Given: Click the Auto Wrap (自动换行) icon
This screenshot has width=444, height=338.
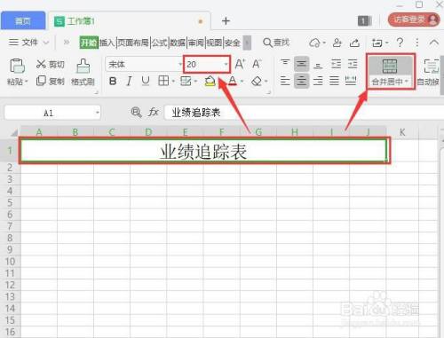Looking at the screenshot, I should pos(432,67).
